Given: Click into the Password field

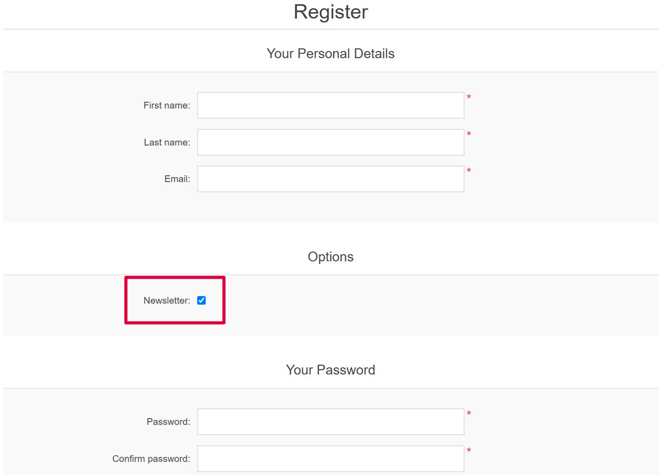Looking at the screenshot, I should (x=331, y=422).
